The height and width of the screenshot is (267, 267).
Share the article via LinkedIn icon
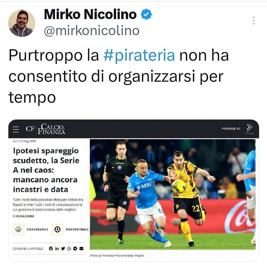coord(57,248)
